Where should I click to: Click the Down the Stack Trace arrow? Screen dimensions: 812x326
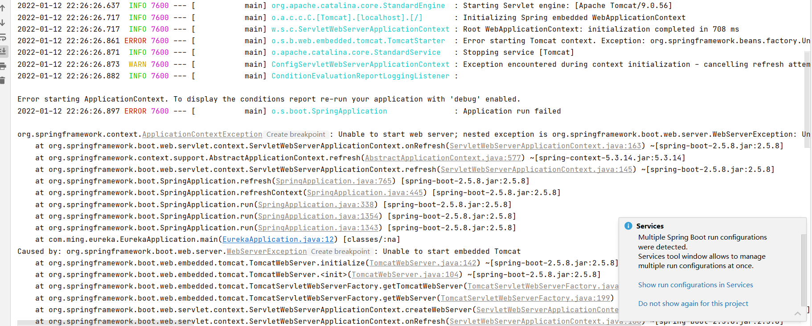tap(3, 22)
